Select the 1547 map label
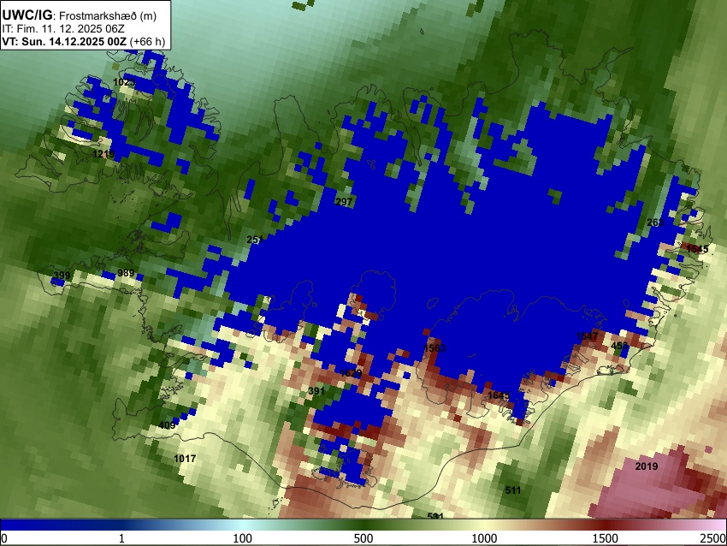 click(587, 335)
